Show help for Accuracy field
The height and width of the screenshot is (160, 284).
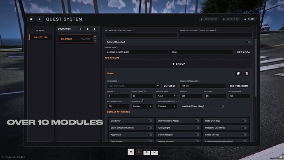[215, 92]
